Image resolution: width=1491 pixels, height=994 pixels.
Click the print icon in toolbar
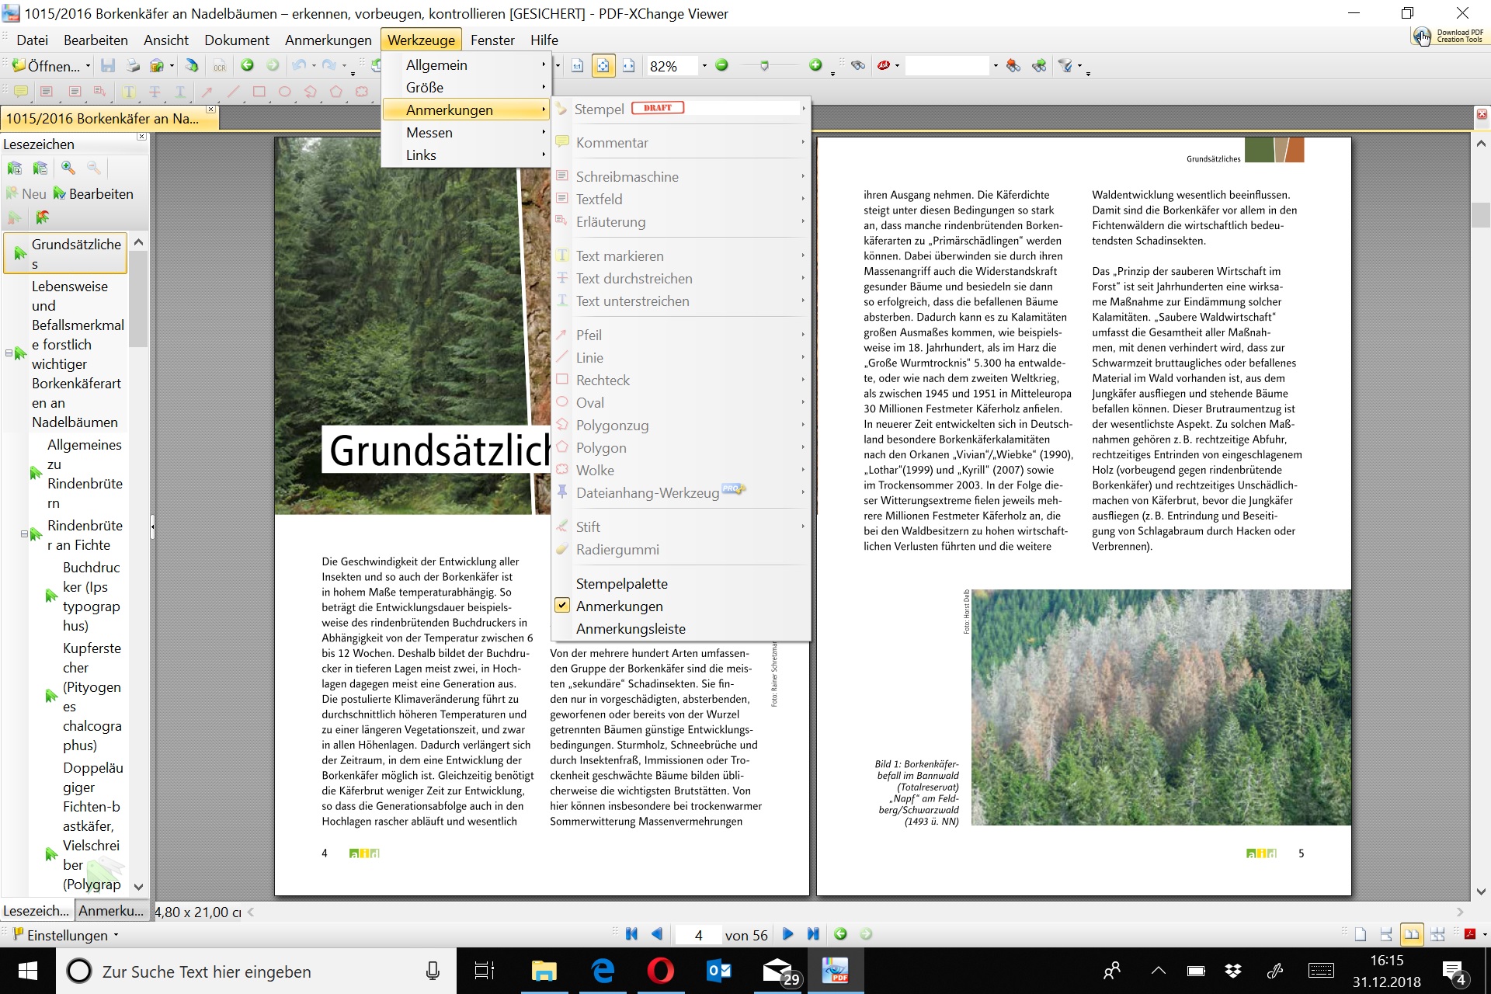(x=133, y=66)
